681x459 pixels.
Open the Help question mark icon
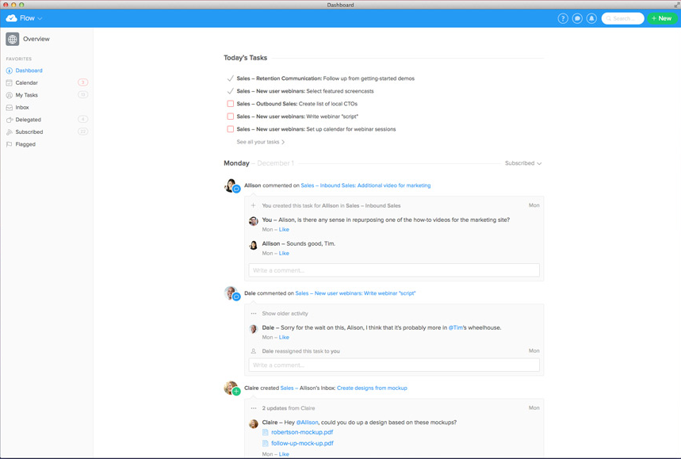[562, 17]
